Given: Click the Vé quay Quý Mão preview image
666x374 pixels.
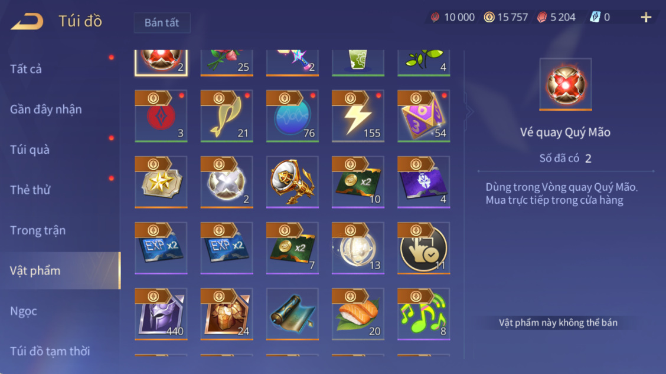Looking at the screenshot, I should (566, 84).
